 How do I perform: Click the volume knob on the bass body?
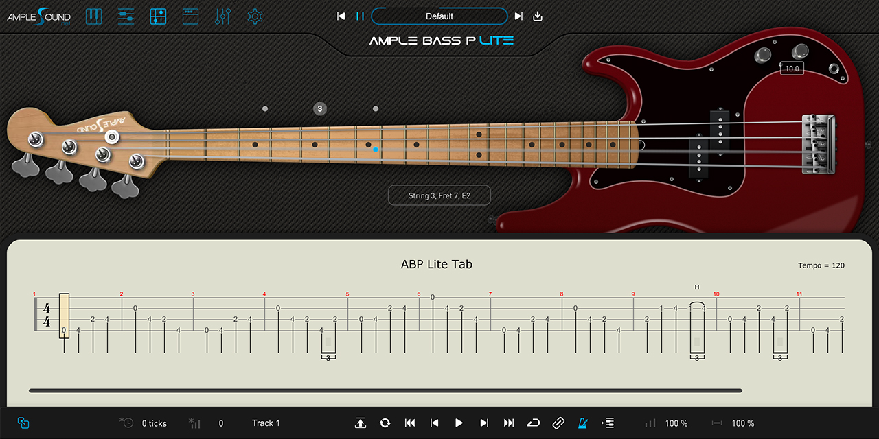(764, 56)
